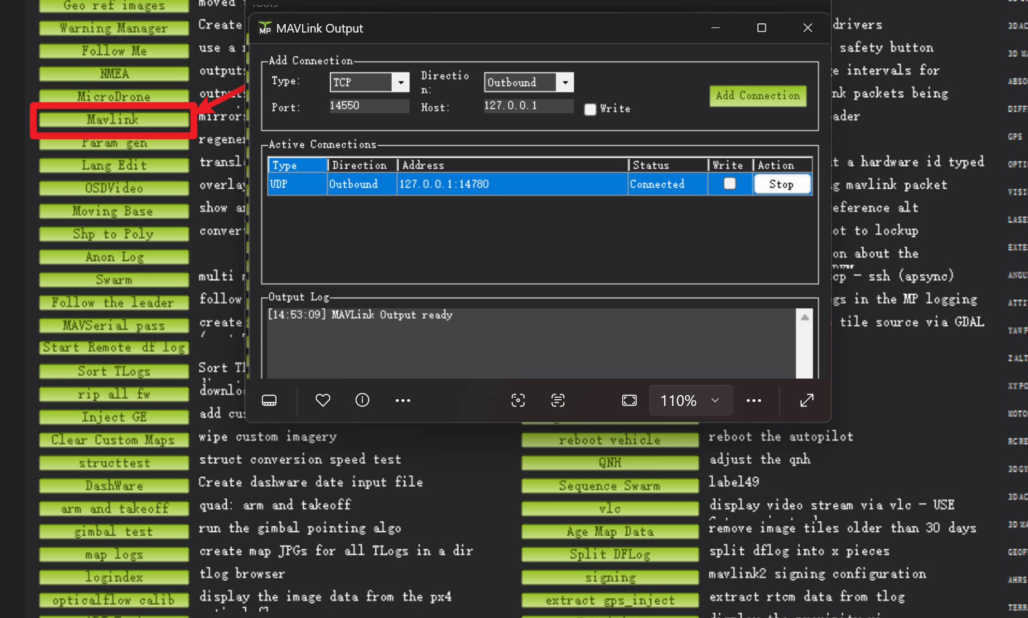Click the Port input field showing 14550

point(369,105)
